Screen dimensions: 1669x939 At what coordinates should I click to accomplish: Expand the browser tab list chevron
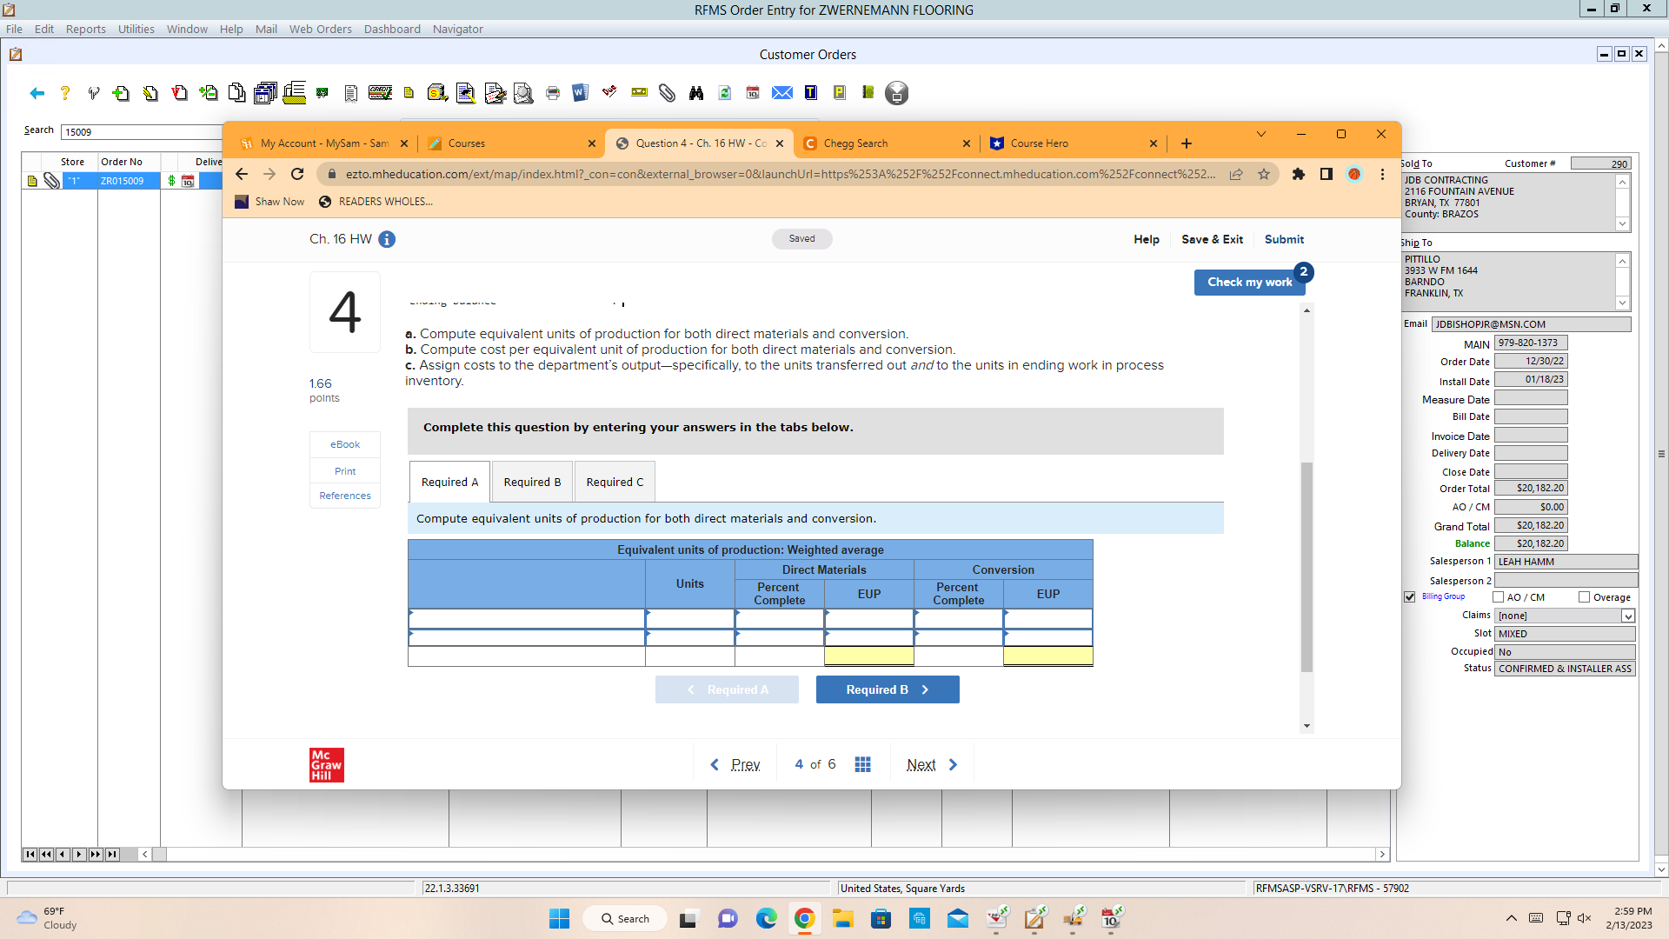(1261, 134)
